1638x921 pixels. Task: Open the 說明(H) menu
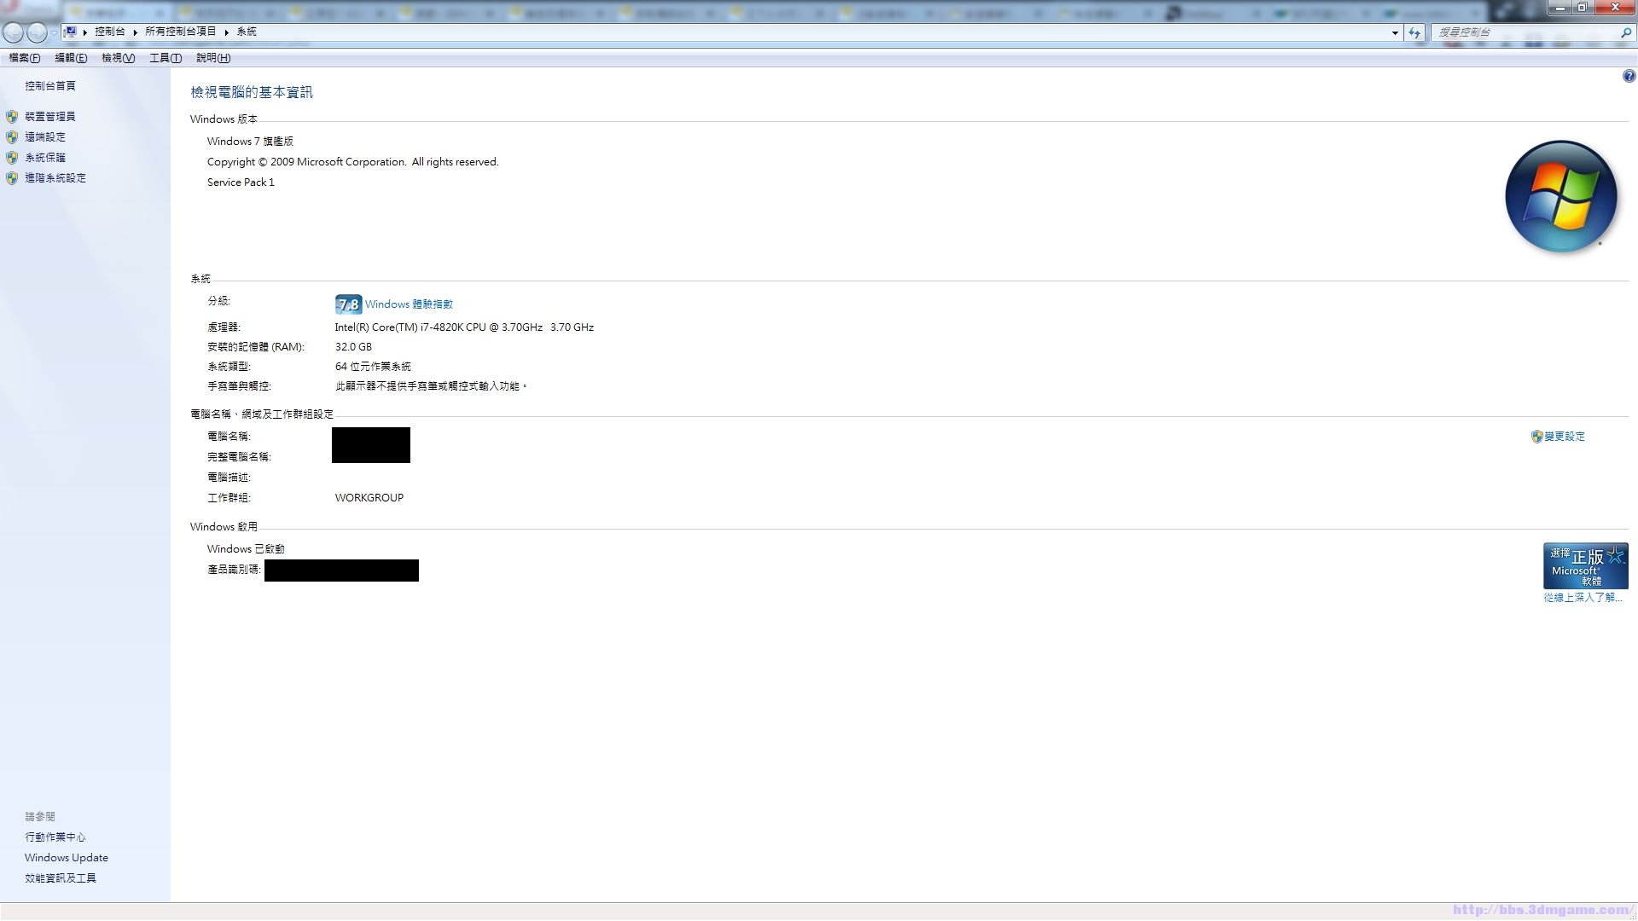pyautogui.click(x=213, y=58)
